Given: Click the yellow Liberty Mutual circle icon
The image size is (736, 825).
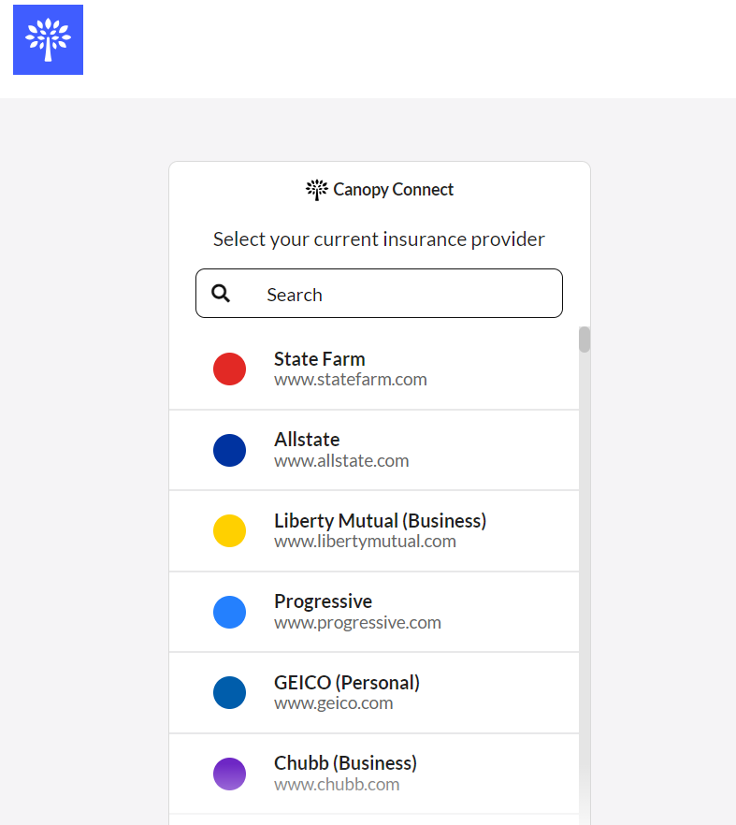Looking at the screenshot, I should point(229,531).
